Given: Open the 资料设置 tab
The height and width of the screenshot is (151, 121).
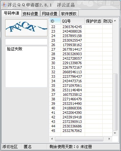Looking at the screenshot, I should (30, 14).
